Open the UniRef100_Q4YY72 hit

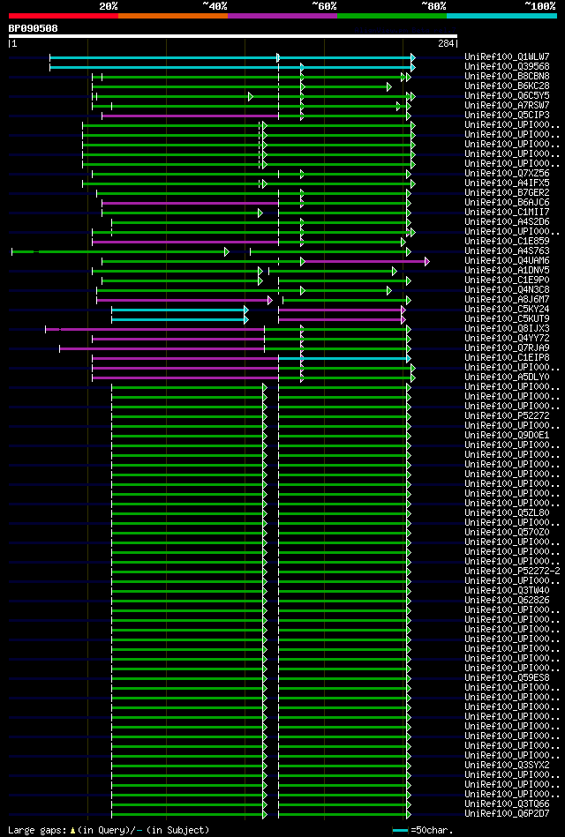(x=507, y=339)
